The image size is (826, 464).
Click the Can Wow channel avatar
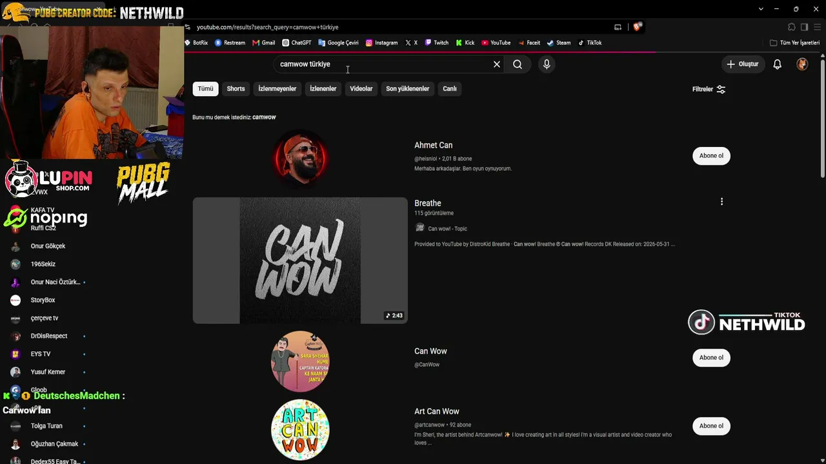pyautogui.click(x=300, y=361)
